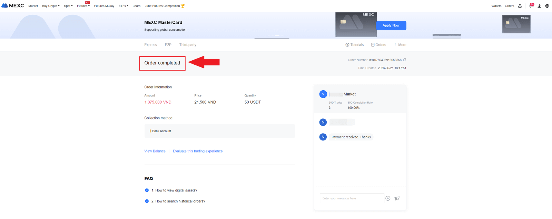
Task: Focus the chat message input field
Action: [352, 198]
